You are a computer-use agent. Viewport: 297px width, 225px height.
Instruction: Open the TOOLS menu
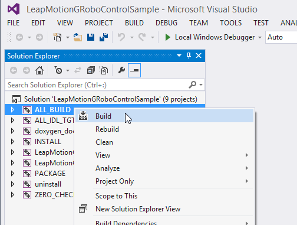pyautogui.click(x=230, y=23)
